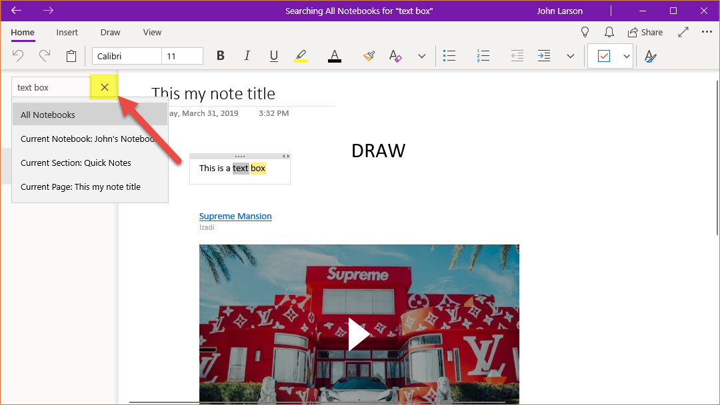
Task: Open the notifications bell
Action: coord(609,32)
